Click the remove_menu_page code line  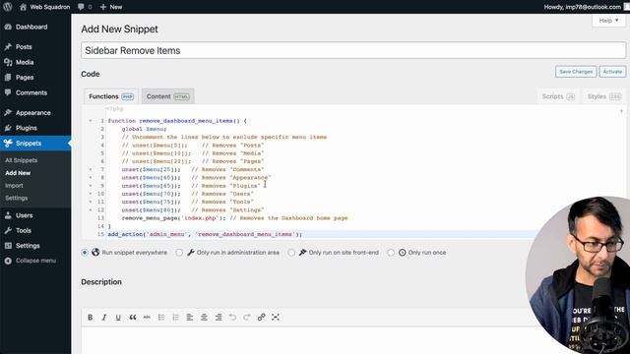[x=234, y=218]
